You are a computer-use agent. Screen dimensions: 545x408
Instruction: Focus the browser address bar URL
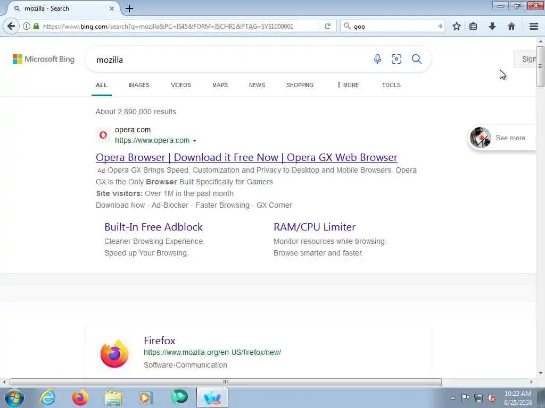168,27
